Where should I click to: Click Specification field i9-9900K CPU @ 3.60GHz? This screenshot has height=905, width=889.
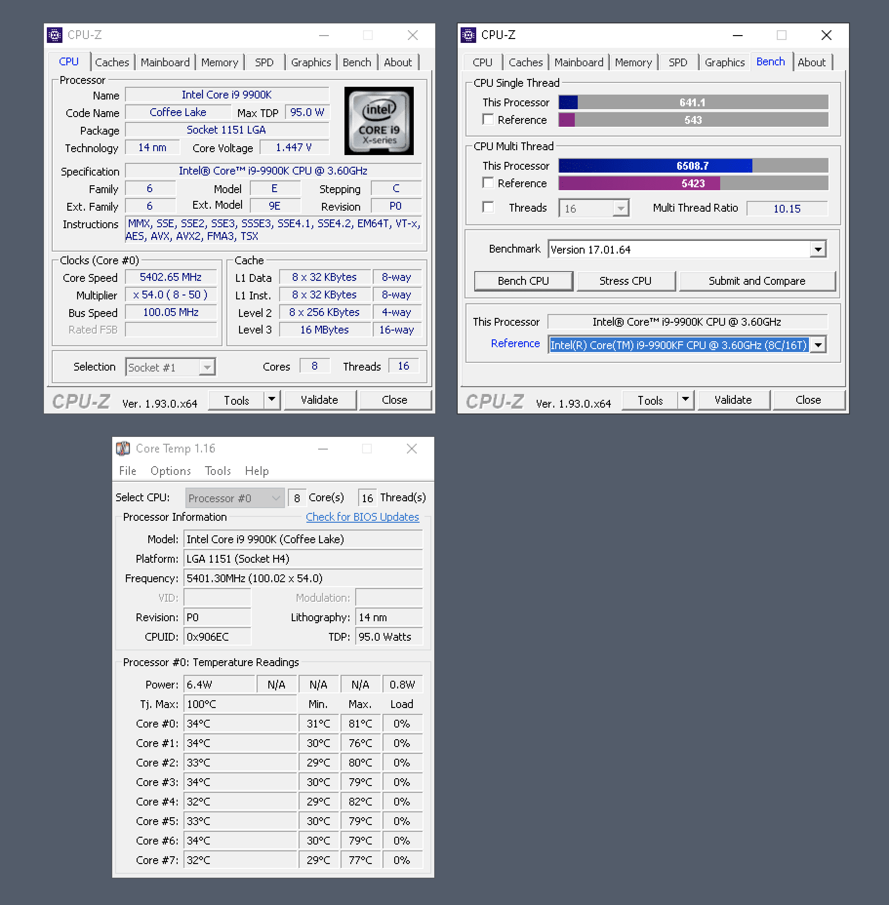273,171
